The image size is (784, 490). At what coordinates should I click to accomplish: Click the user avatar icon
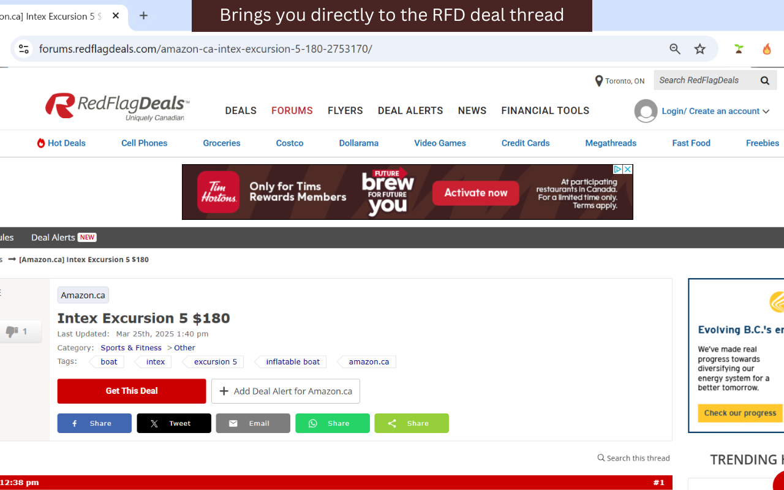pos(646,111)
